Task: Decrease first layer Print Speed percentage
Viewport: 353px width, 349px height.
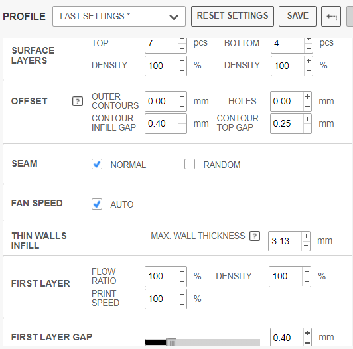Action: pyautogui.click(x=182, y=304)
